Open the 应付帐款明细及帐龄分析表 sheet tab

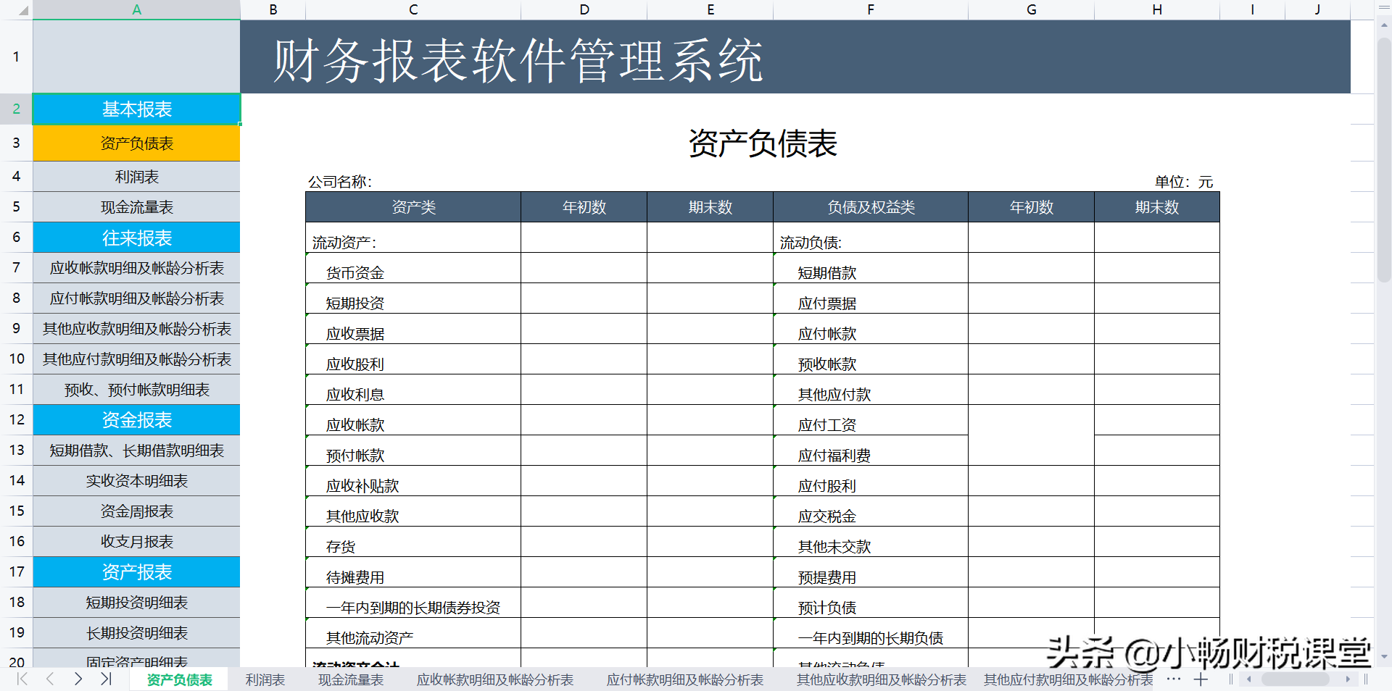(685, 679)
